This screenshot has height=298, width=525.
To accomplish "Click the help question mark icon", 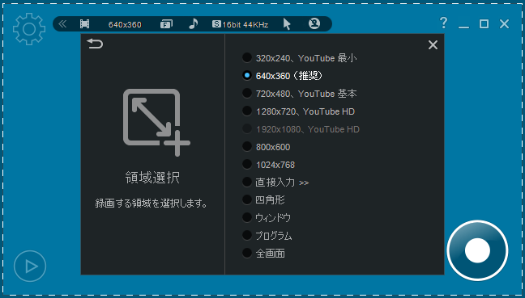I will point(443,23).
